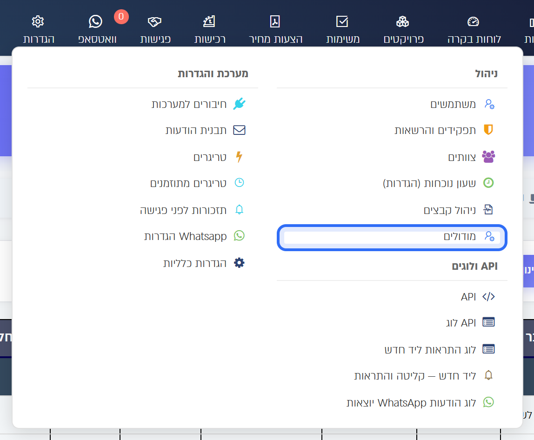This screenshot has width=534, height=440.
Task: Click the file icon next to ניהול קבצים
Action: click(488, 209)
